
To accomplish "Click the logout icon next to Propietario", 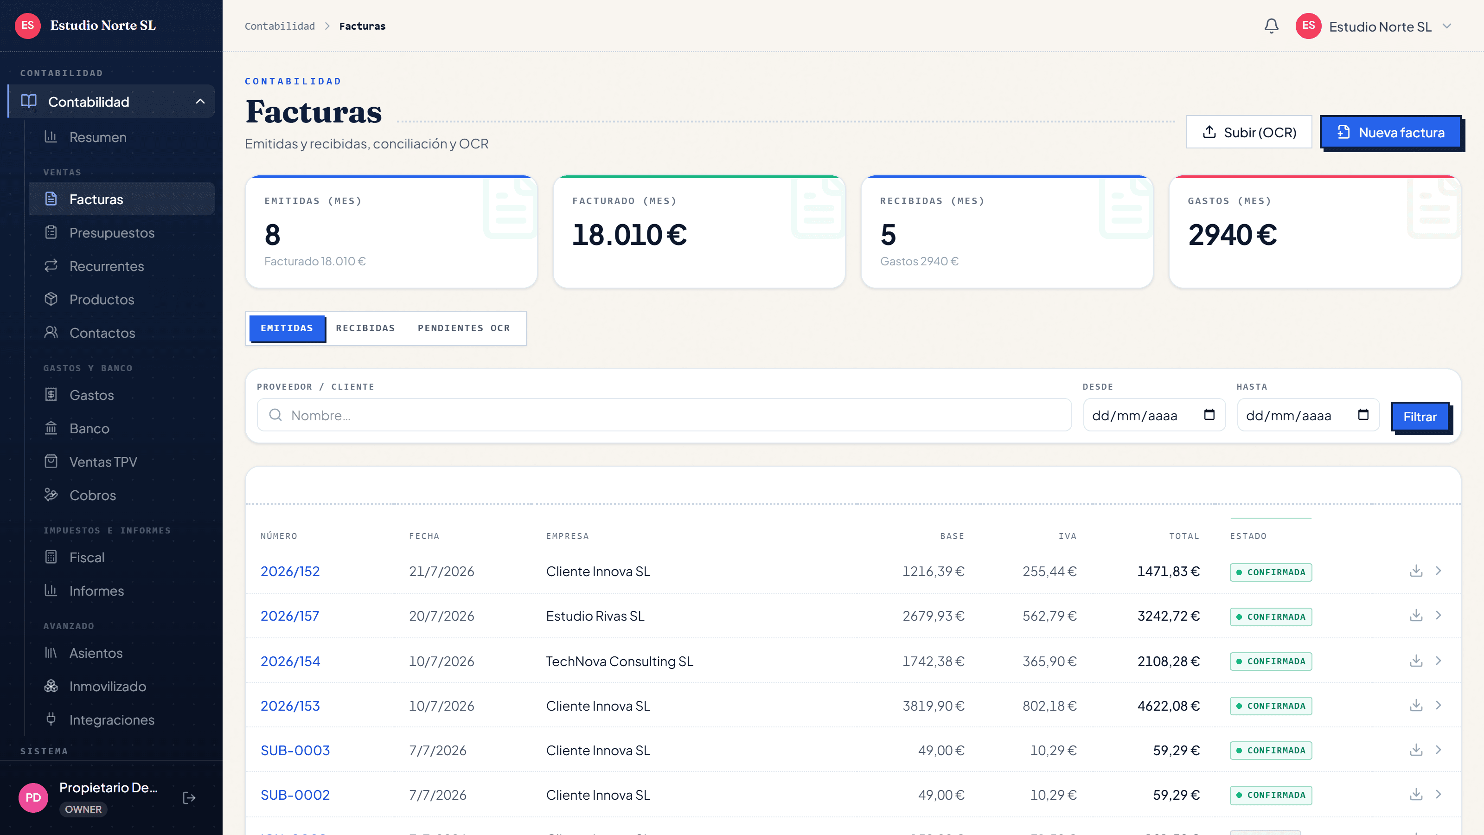I will click(189, 797).
